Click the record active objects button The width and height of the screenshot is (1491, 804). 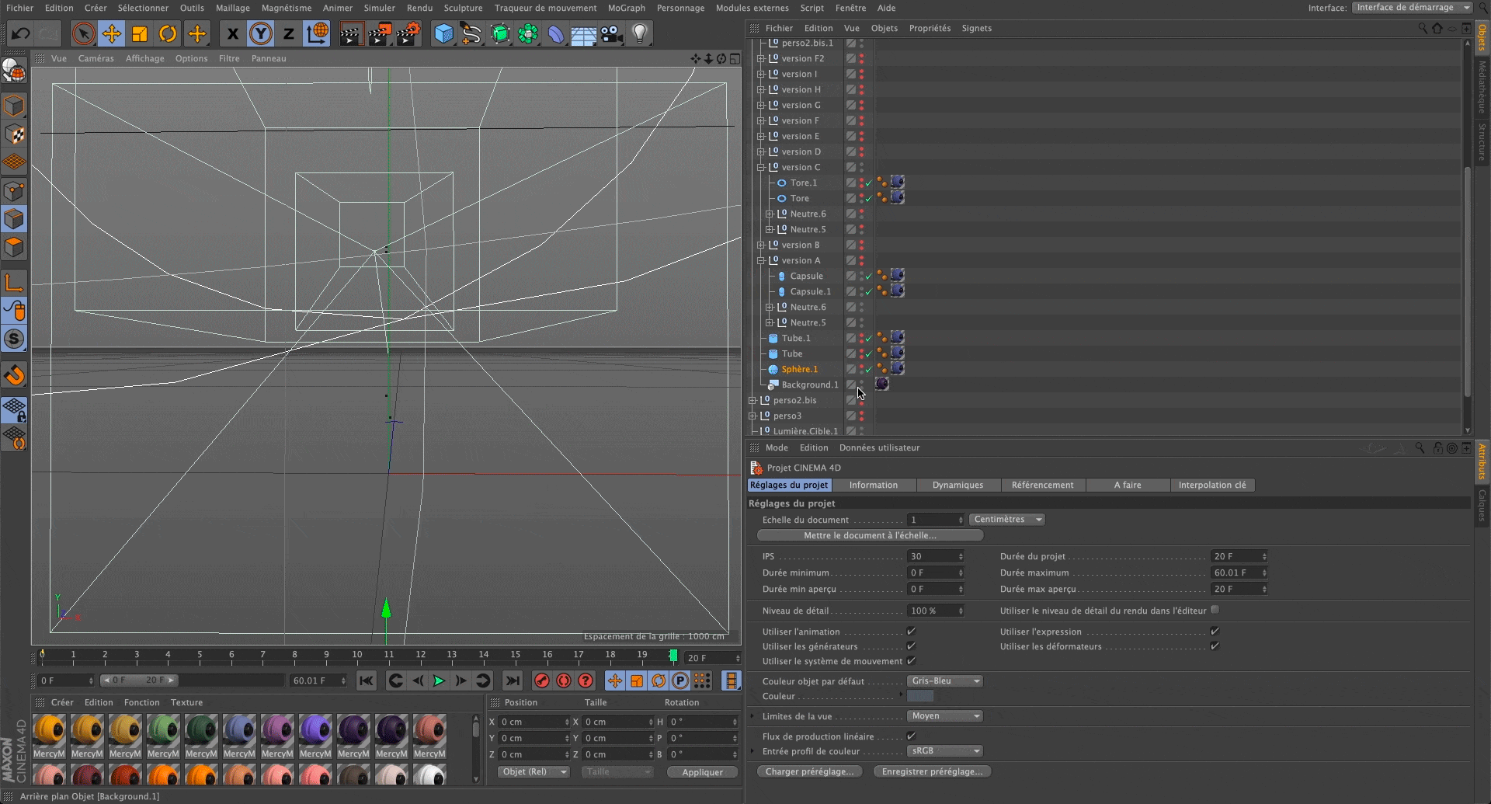[542, 680]
